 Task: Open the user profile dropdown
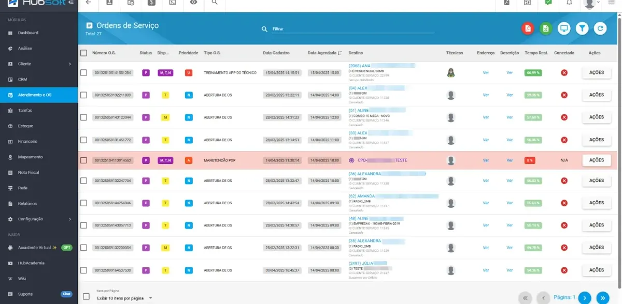coord(591,3)
